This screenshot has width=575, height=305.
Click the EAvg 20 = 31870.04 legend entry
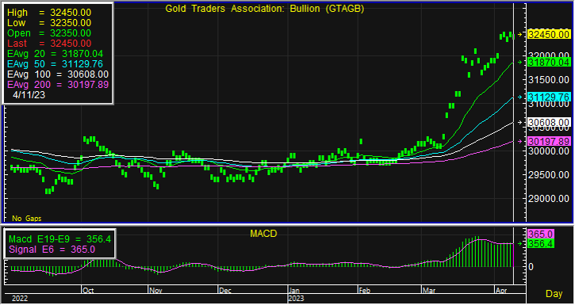click(x=55, y=54)
